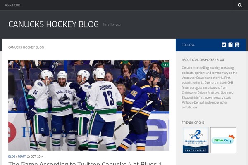Click the About Canucks Hockey Blog heading
The height and width of the screenshot is (165, 248).
(x=203, y=60)
